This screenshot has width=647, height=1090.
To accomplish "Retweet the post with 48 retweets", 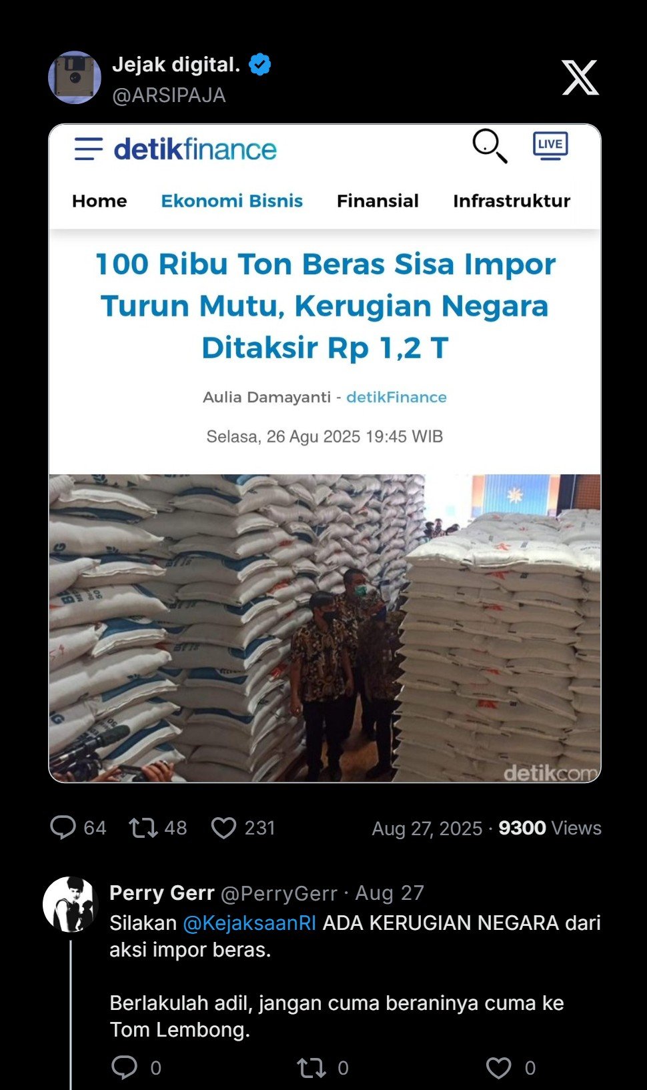I will (143, 828).
